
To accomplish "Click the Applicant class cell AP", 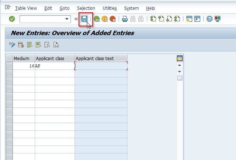I will pyautogui.click(x=55, y=66).
